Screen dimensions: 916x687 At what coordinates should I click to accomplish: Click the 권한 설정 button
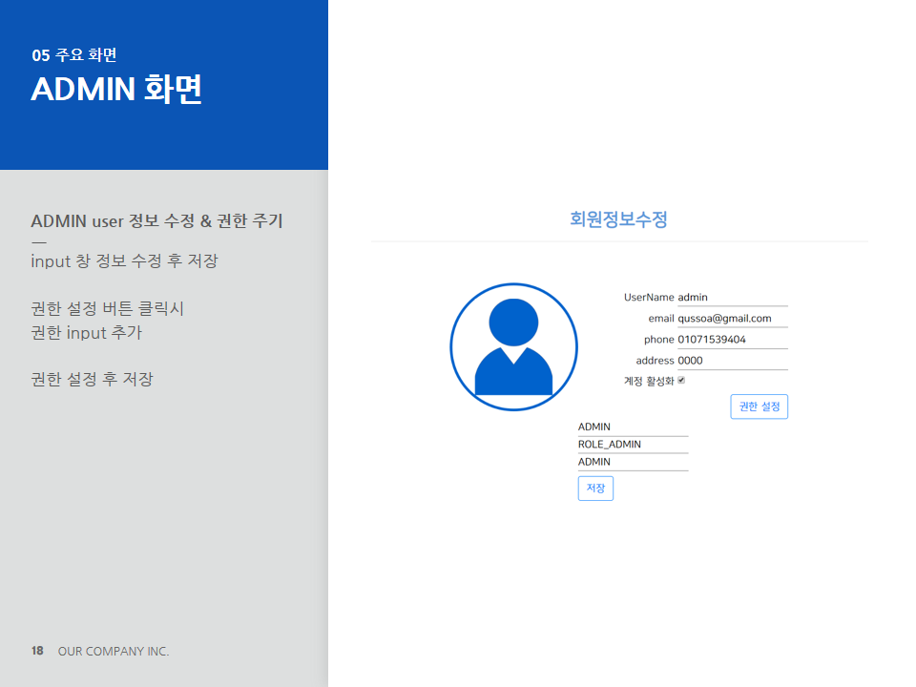[x=759, y=406]
